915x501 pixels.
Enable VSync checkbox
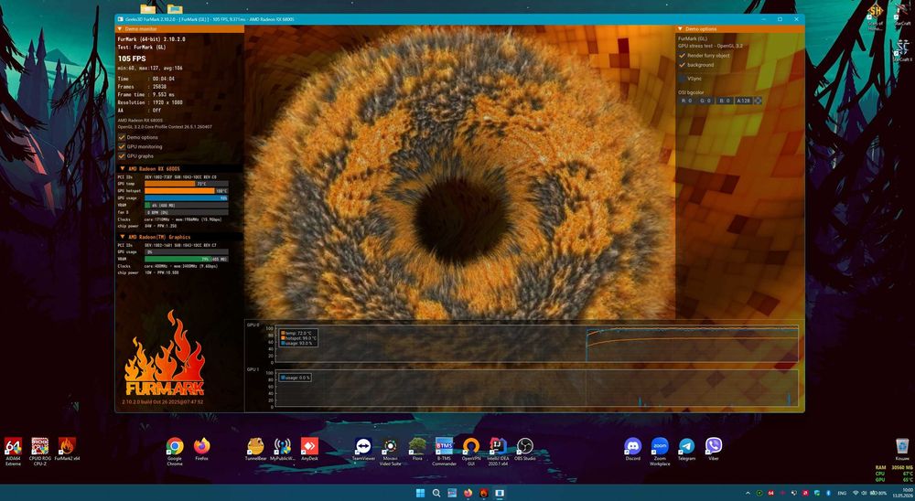pyautogui.click(x=683, y=79)
